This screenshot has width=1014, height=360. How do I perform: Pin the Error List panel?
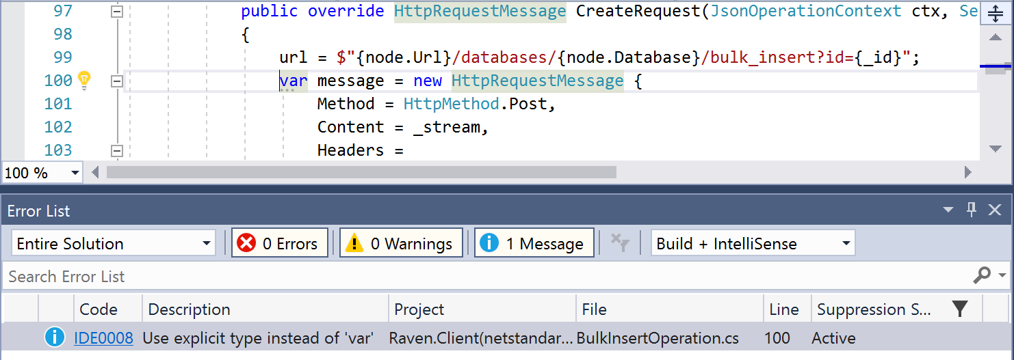tap(972, 210)
